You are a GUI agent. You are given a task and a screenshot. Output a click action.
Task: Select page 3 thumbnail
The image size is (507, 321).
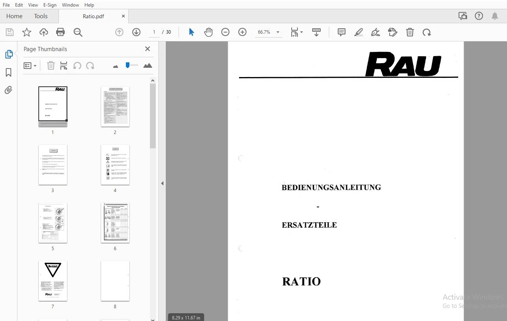53,165
